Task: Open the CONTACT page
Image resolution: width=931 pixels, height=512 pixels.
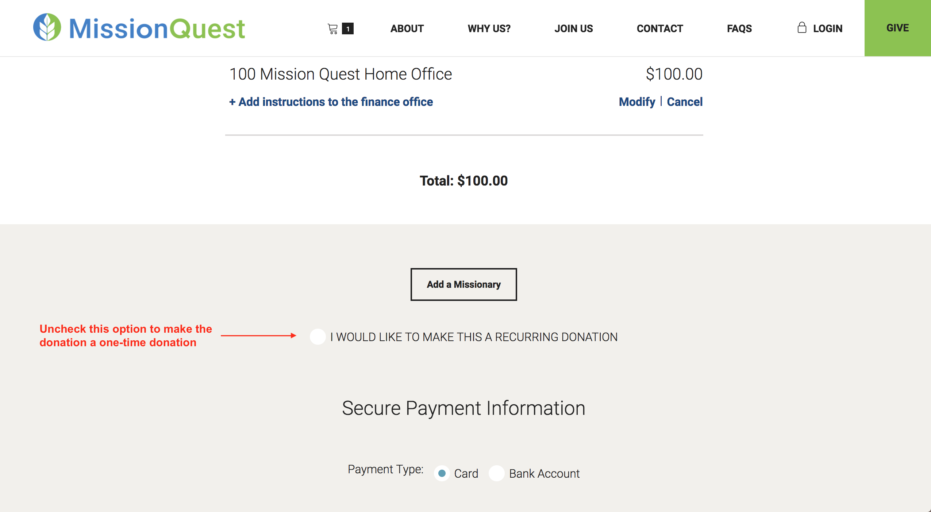Action: coord(659,28)
